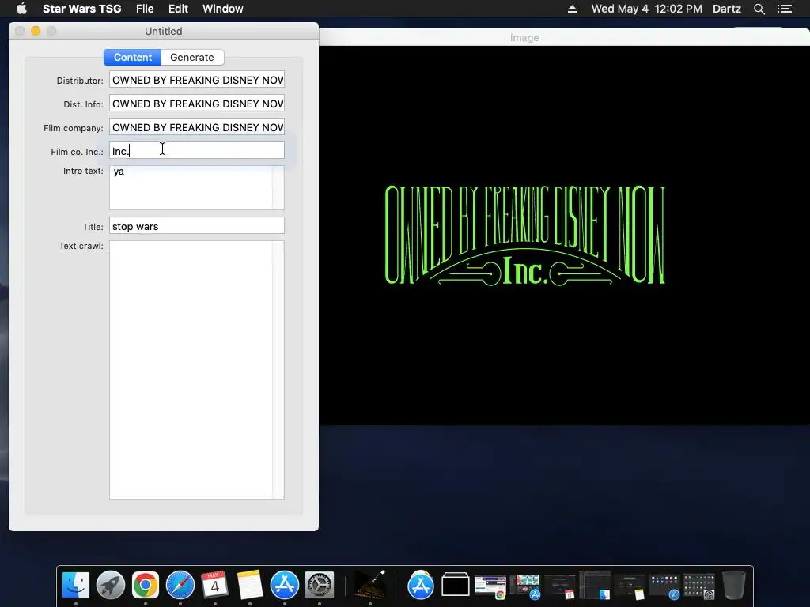Image resolution: width=810 pixels, height=607 pixels.
Task: Click into the Dist. Info field
Action: (x=197, y=104)
